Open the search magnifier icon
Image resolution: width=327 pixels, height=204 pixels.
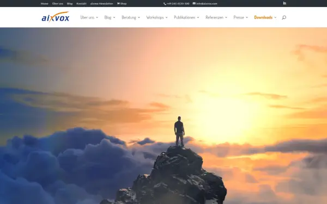[x=284, y=17]
